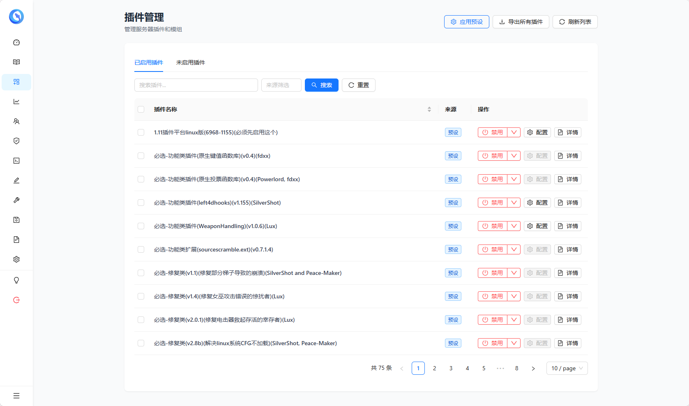Image resolution: width=689 pixels, height=406 pixels.
Task: Open the shield check icon in sidebar
Action: 16,141
